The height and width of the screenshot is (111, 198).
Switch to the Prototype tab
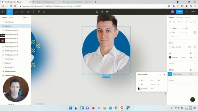tap(179, 17)
